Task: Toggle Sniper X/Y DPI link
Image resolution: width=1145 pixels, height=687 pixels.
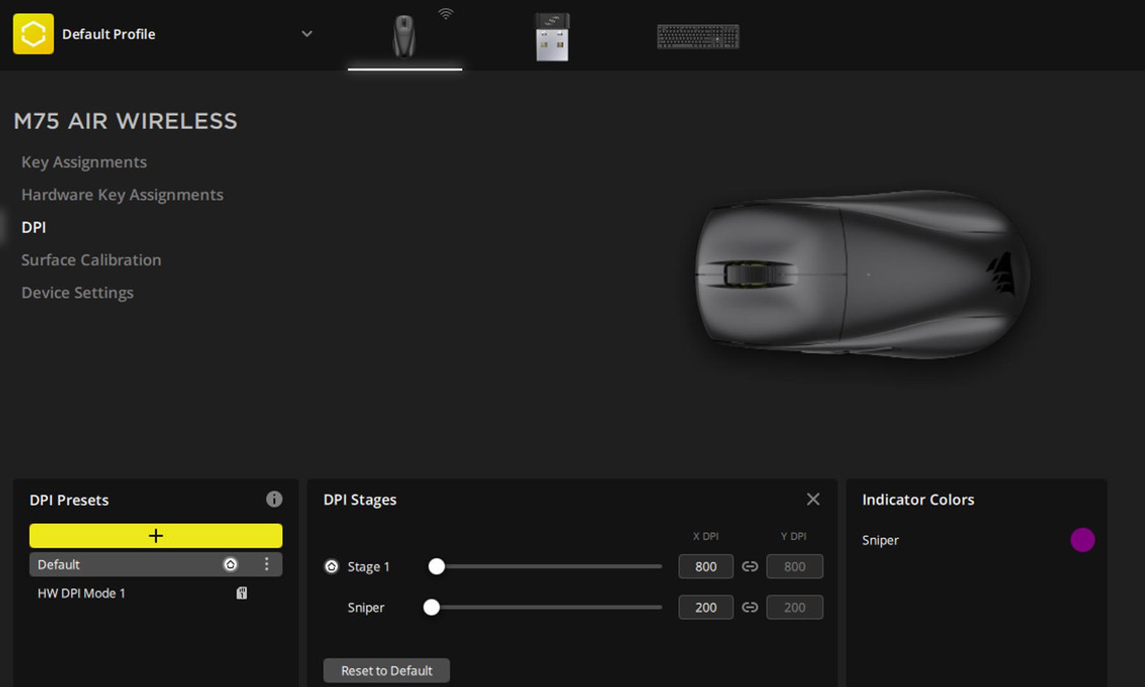Action: 750,607
